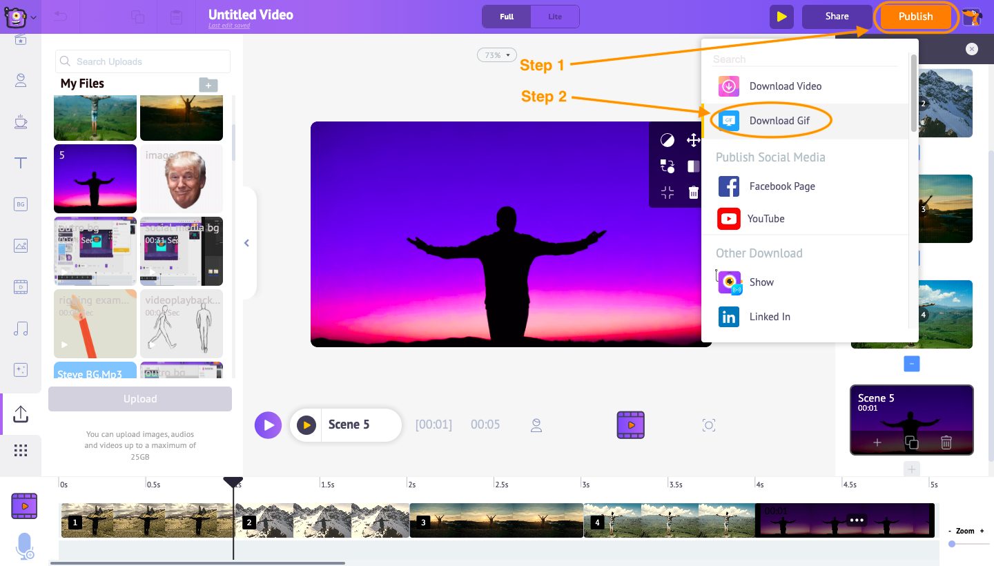
Task: Click the shrink-to-fit icon on canvas toolbar
Action: tap(667, 193)
